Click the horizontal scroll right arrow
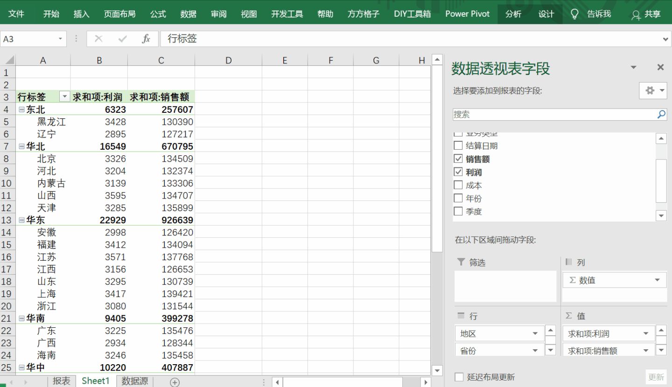Image resolution: width=672 pixels, height=387 pixels. (425, 382)
